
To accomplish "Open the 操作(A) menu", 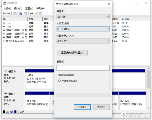I will click(x=18, y=9).
